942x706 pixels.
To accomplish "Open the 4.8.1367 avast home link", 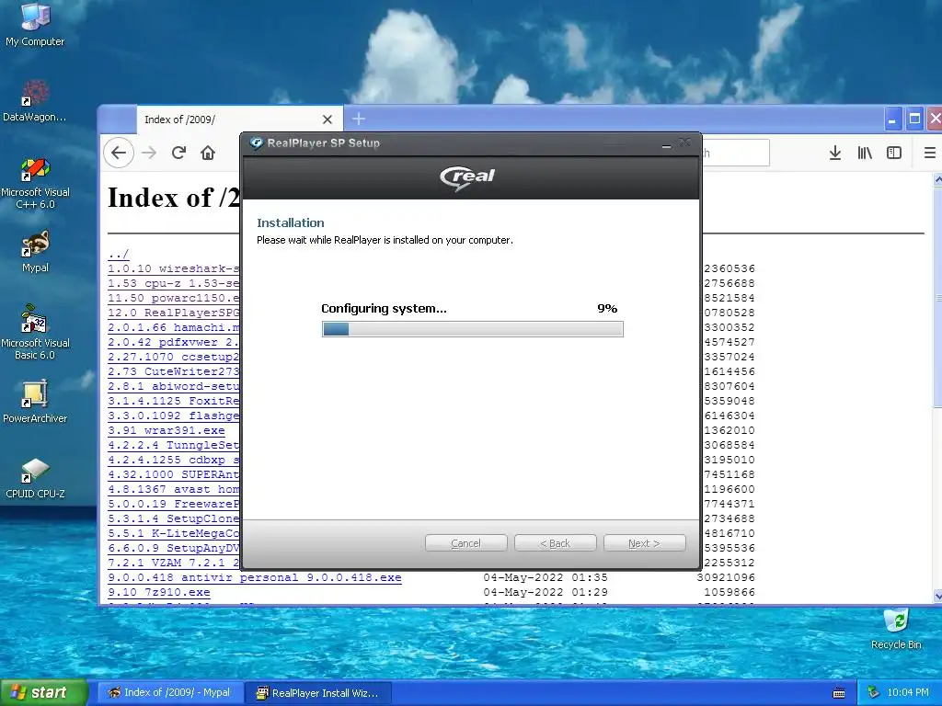I will (174, 489).
